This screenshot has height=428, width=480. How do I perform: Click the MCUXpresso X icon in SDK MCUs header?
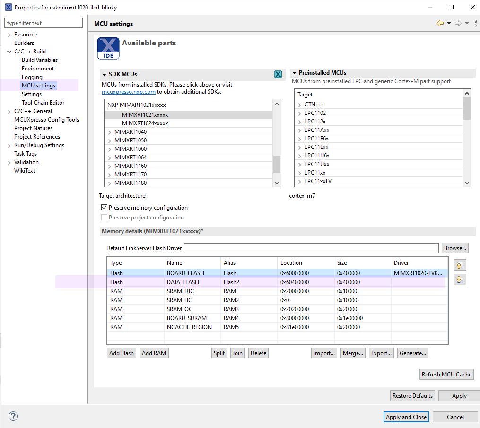278,74
